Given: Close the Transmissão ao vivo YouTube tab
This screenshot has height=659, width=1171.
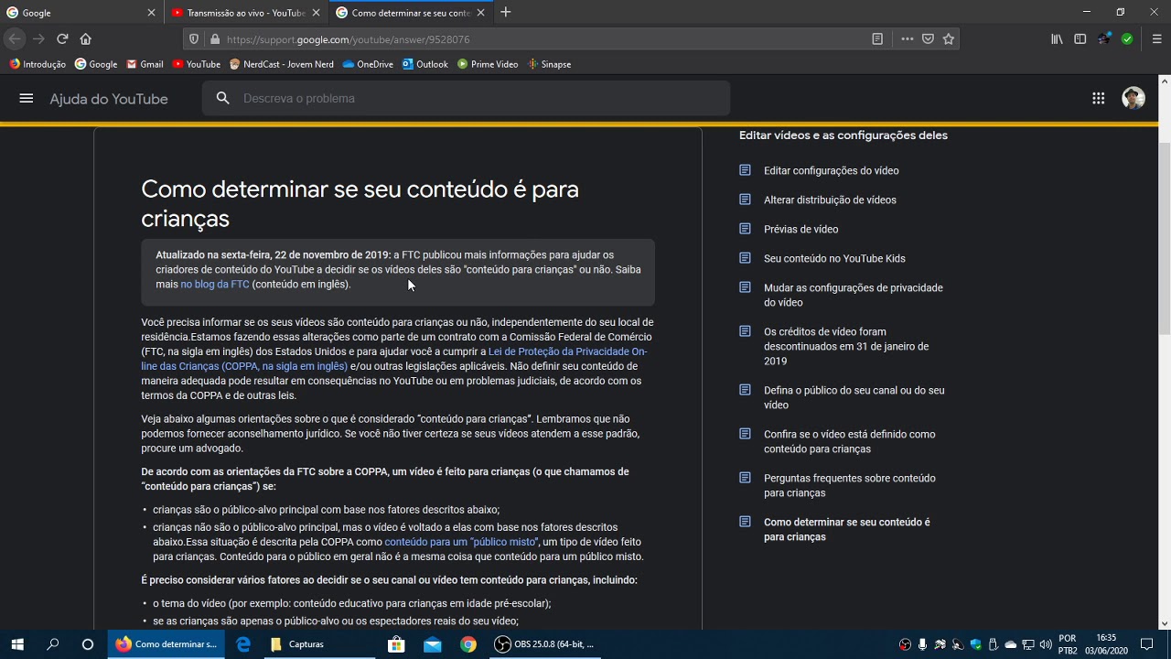Looking at the screenshot, I should (x=317, y=13).
